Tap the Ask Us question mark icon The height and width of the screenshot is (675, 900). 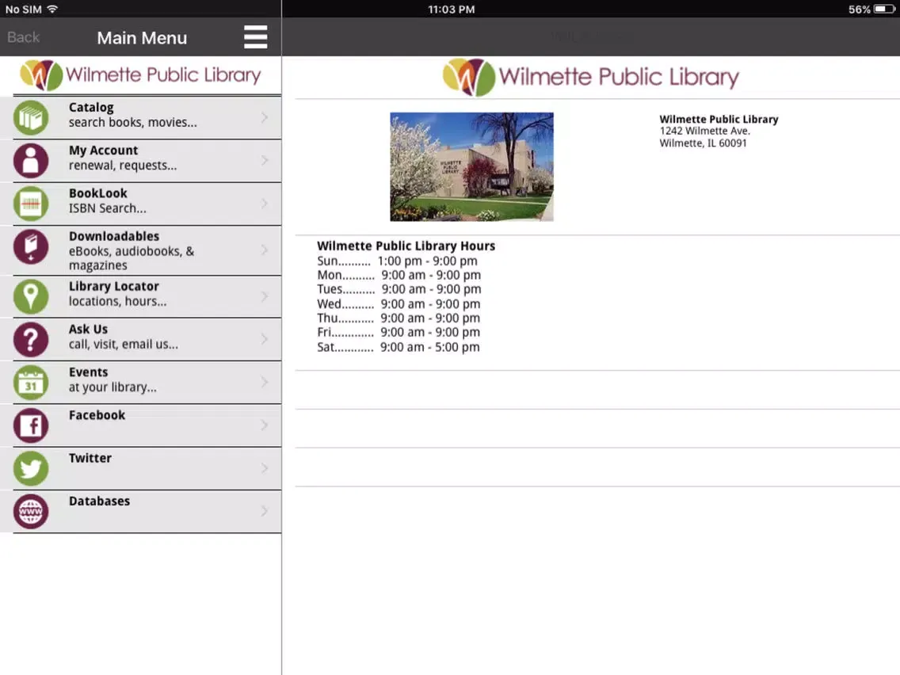(x=31, y=339)
